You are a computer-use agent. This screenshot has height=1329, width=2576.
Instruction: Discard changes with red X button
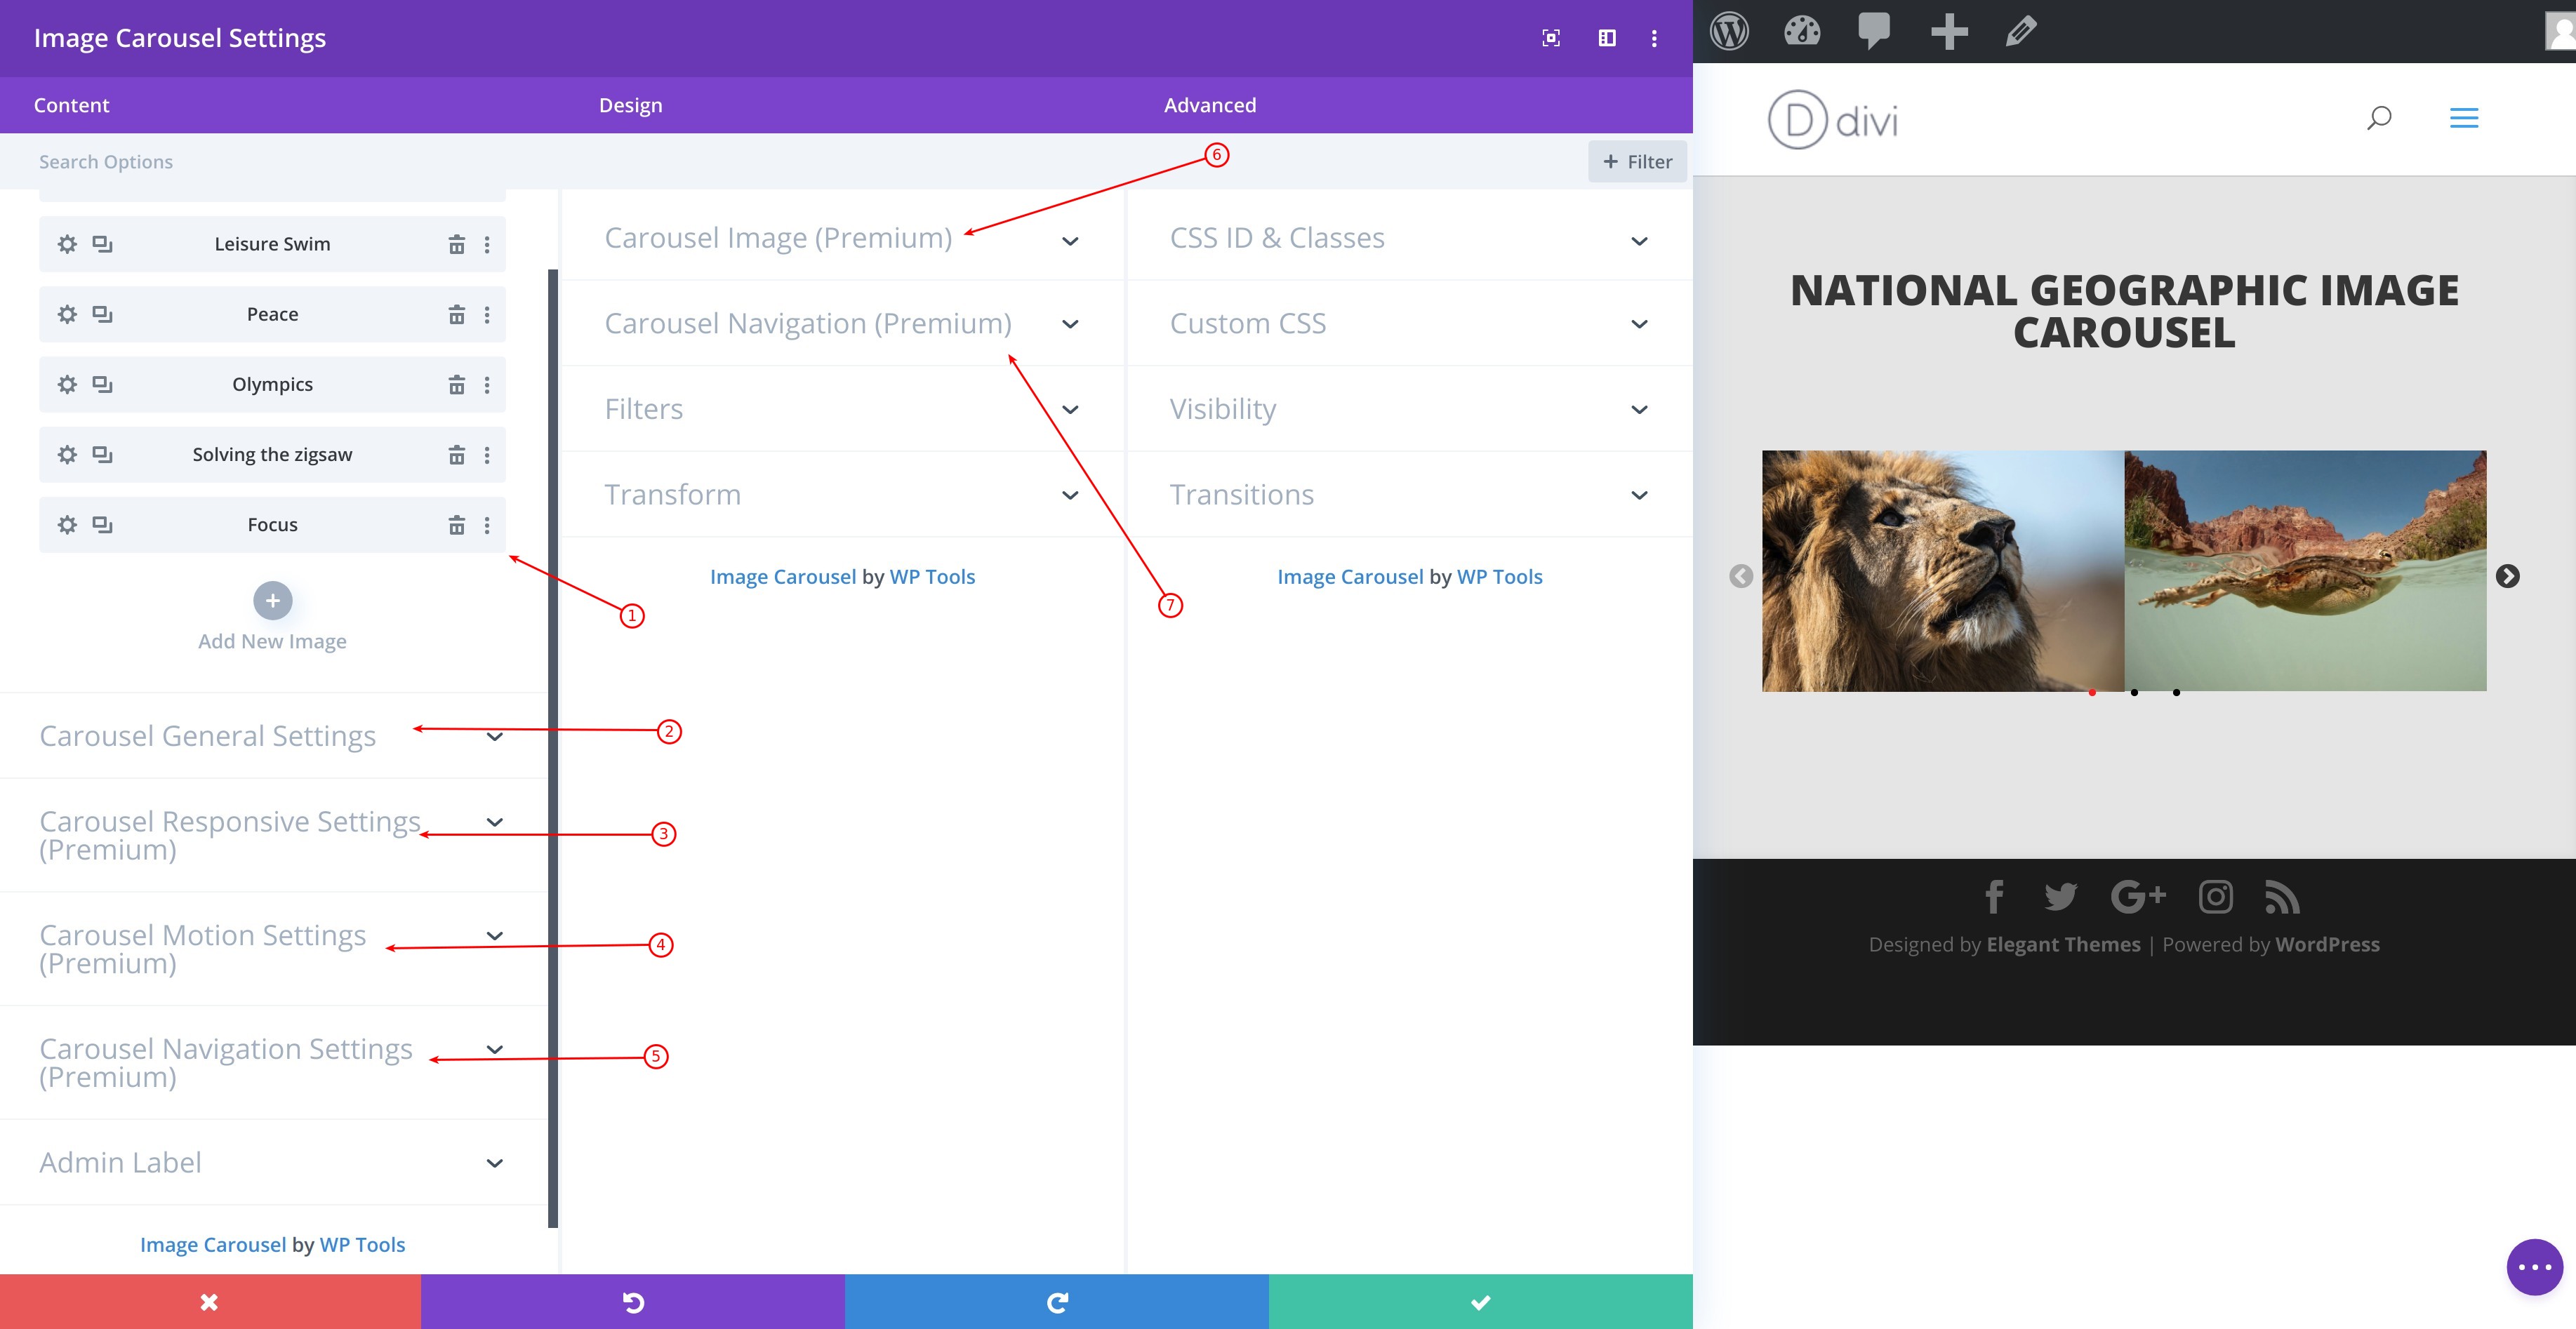210,1301
